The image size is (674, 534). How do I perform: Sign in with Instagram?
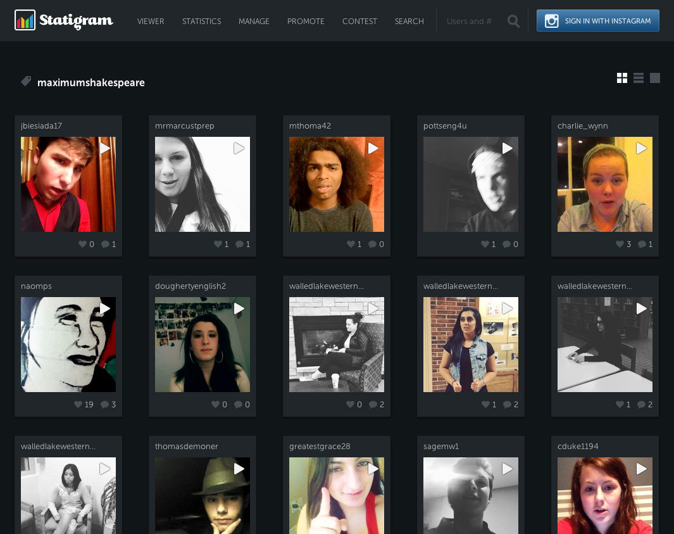pyautogui.click(x=597, y=21)
